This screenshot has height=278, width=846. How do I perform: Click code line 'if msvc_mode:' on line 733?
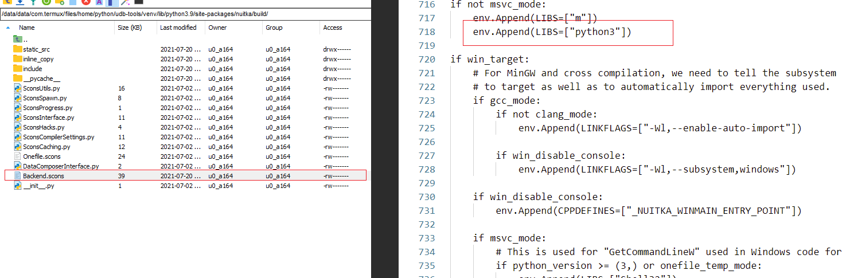510,238
